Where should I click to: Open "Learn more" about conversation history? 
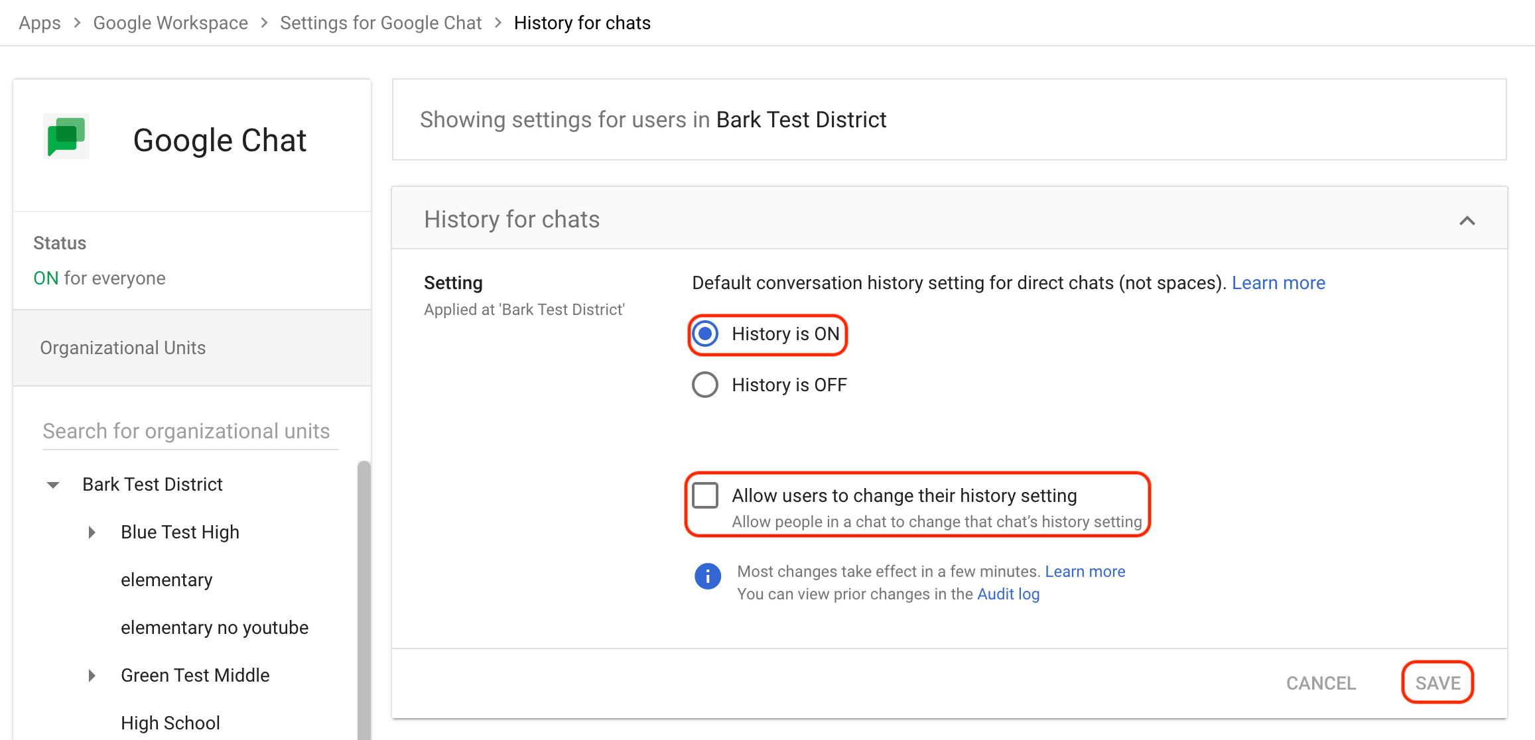click(x=1278, y=282)
